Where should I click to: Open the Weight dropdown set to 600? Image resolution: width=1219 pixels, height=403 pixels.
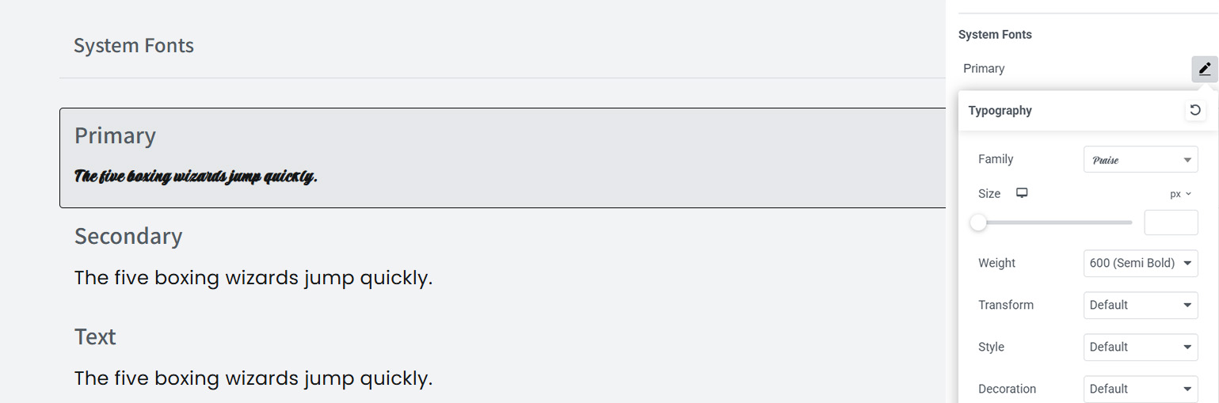pos(1140,263)
